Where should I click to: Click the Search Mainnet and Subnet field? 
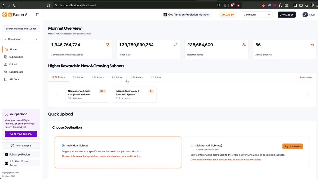(21, 29)
